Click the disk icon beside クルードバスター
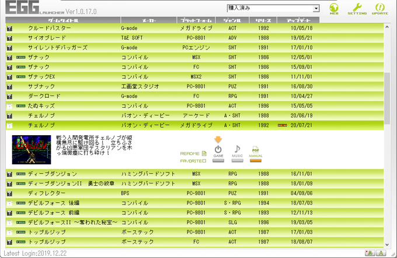 click(x=9, y=29)
